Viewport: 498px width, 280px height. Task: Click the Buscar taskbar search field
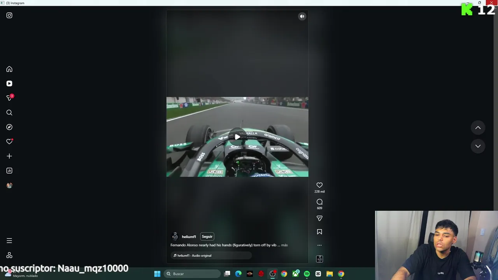[x=193, y=274]
